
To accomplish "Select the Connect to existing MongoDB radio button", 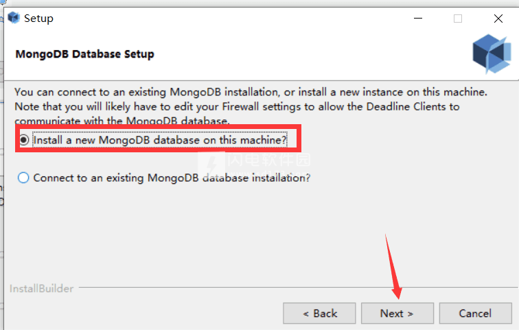I will pyautogui.click(x=23, y=178).
